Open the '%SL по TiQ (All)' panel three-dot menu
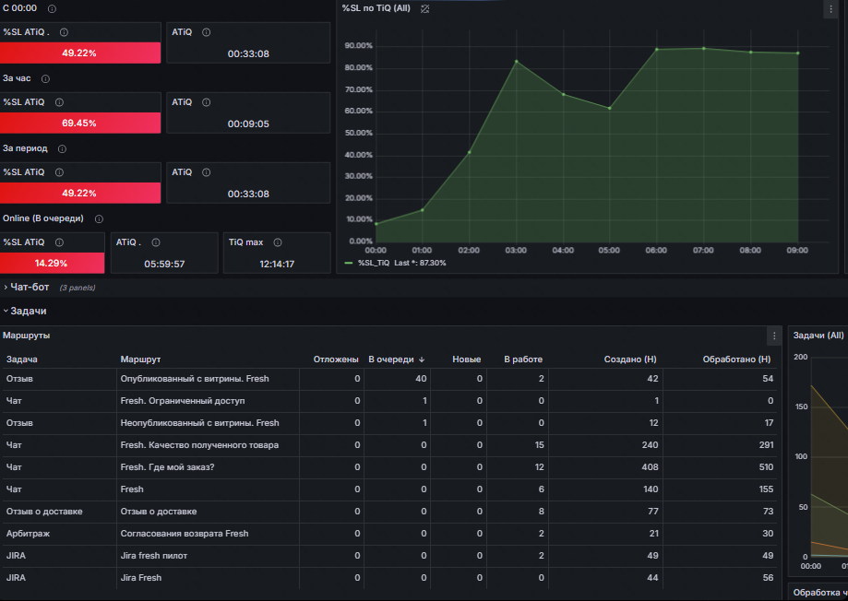The width and height of the screenshot is (848, 601). pyautogui.click(x=830, y=9)
